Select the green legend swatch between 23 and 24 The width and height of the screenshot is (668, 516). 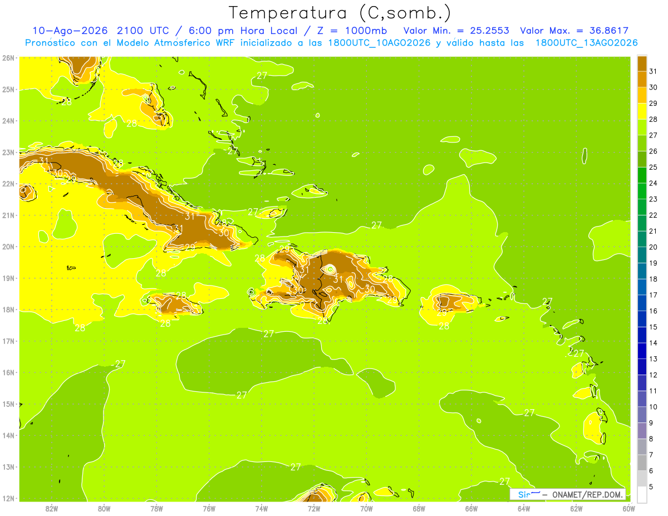coord(642,191)
